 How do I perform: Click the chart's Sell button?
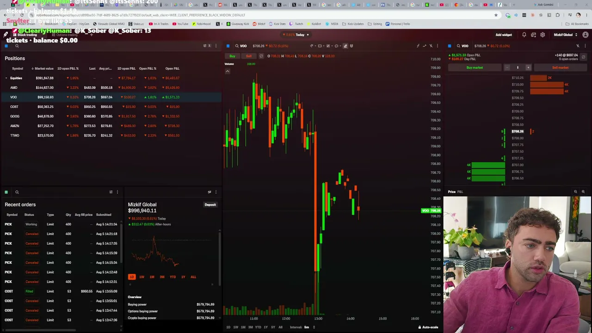click(x=249, y=56)
